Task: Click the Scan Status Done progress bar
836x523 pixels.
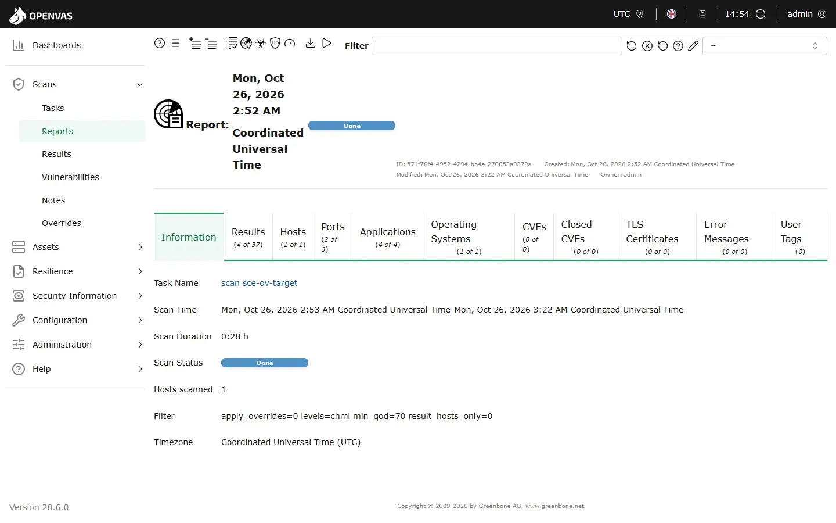Action: tap(265, 363)
